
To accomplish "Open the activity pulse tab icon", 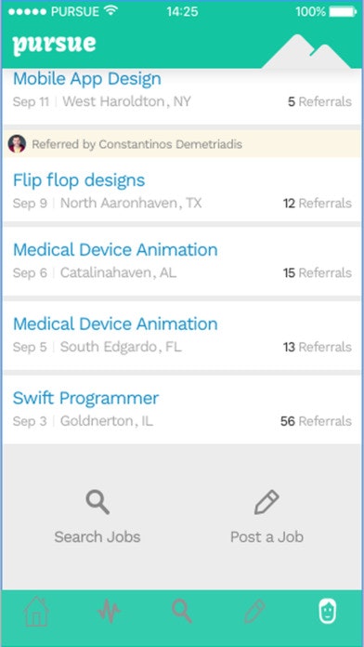I will coord(110,611).
